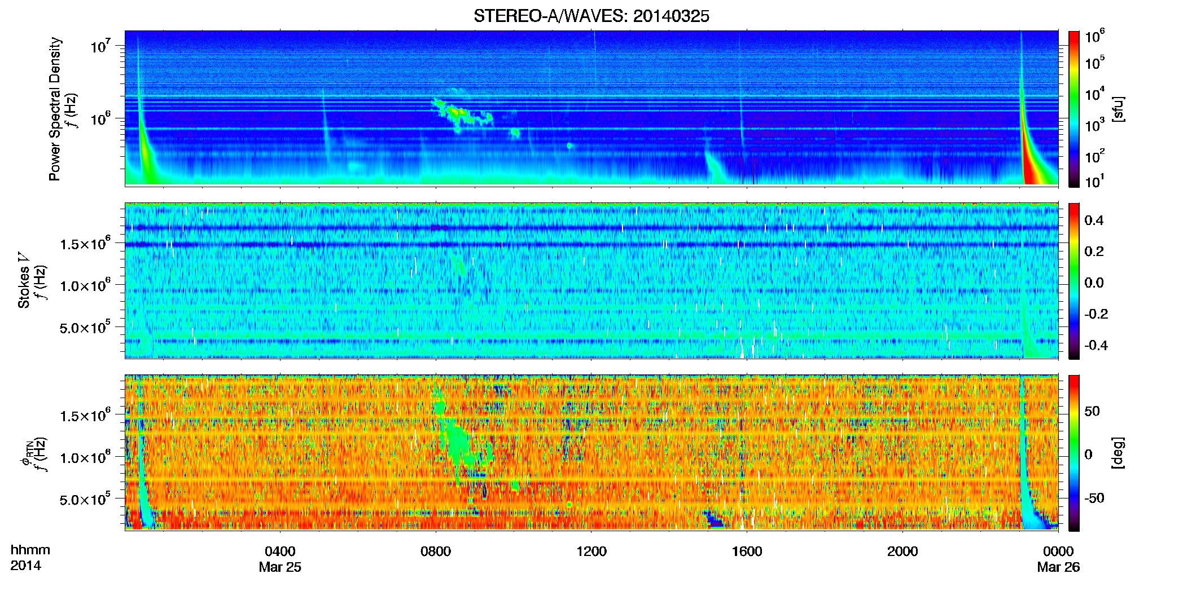
Task: Click the 2014 year label
Action: 25,566
